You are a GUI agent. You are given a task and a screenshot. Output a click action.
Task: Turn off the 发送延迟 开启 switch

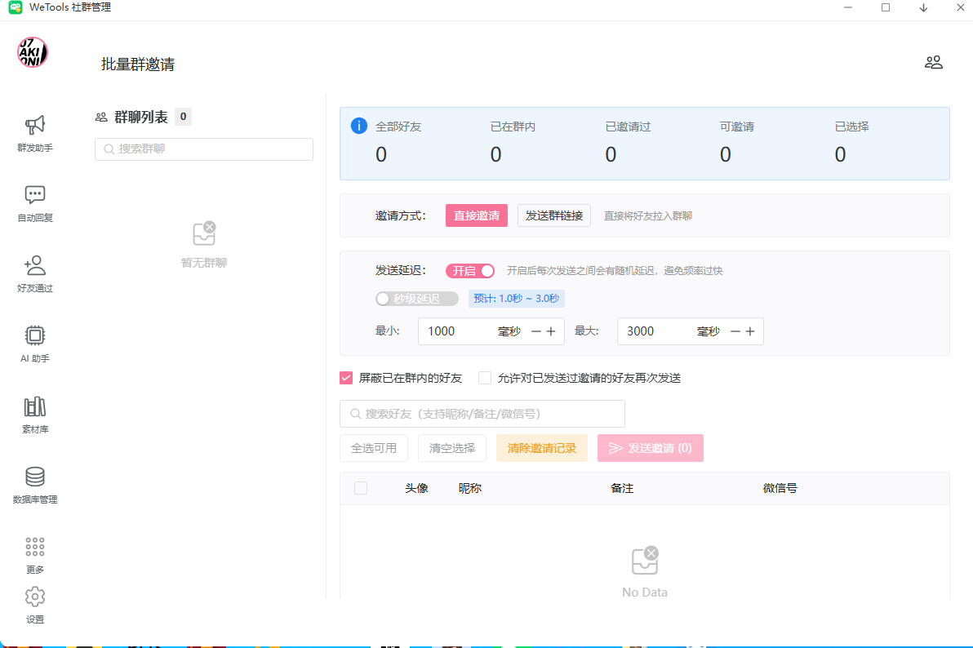click(470, 271)
